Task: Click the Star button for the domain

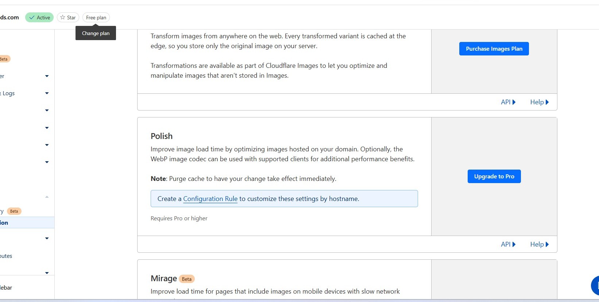Action: coord(68,18)
